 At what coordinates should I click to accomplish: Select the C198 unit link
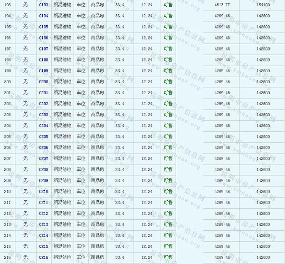pos(43,60)
